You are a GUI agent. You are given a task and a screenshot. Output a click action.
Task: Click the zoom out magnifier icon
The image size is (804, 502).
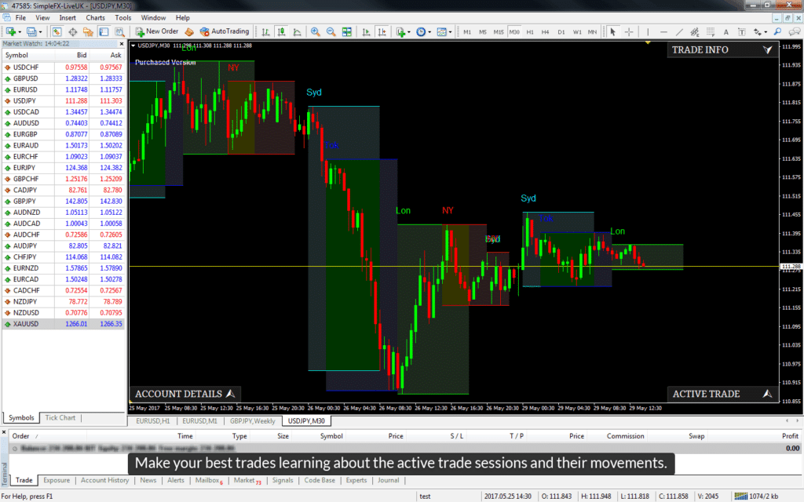[331, 32]
